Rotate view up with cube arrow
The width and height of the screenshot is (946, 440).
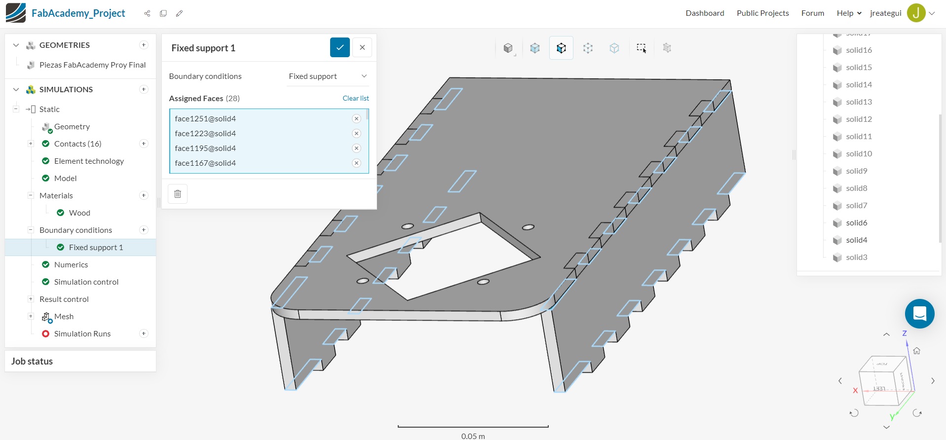(886, 334)
